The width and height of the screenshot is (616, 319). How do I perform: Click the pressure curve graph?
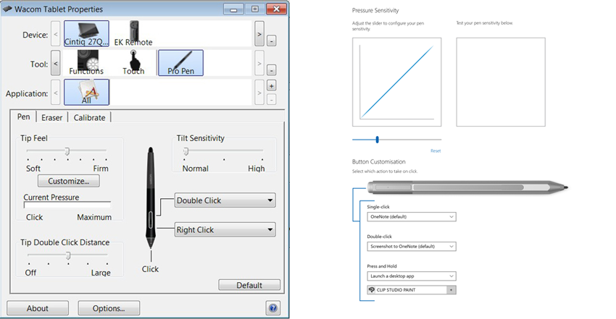click(x=397, y=82)
